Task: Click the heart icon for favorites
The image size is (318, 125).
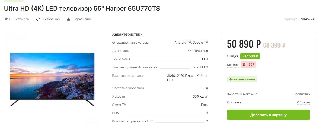Action: click(x=38, y=19)
